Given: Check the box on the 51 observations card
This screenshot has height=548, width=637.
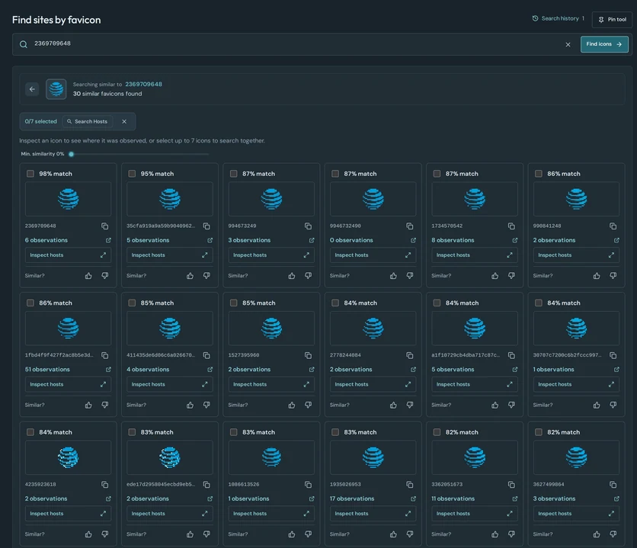Looking at the screenshot, I should [30, 303].
